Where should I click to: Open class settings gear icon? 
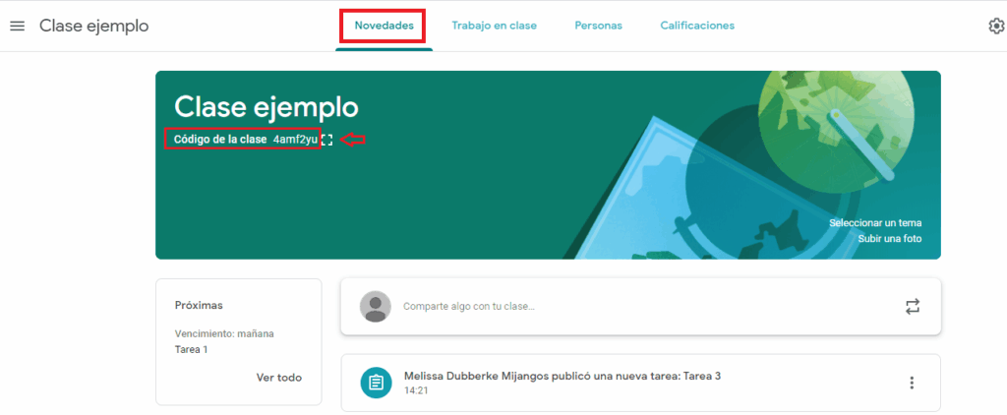click(995, 26)
